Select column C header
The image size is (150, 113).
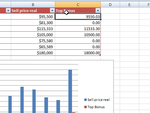pyautogui.click(x=78, y=5)
